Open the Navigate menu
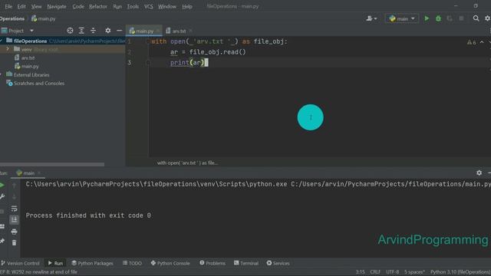491x276 pixels. pyautogui.click(x=57, y=6)
